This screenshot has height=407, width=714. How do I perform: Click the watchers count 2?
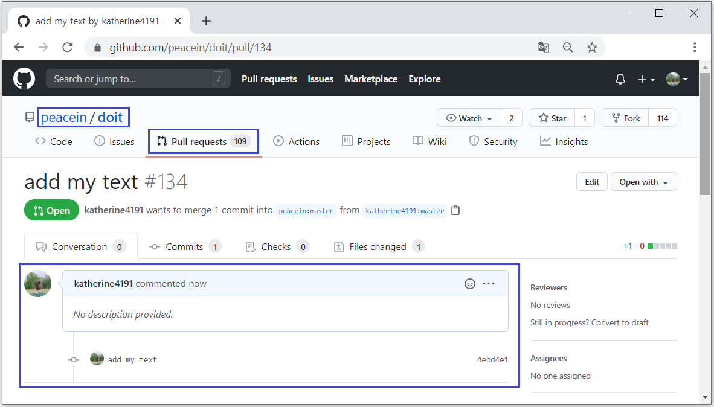(512, 118)
